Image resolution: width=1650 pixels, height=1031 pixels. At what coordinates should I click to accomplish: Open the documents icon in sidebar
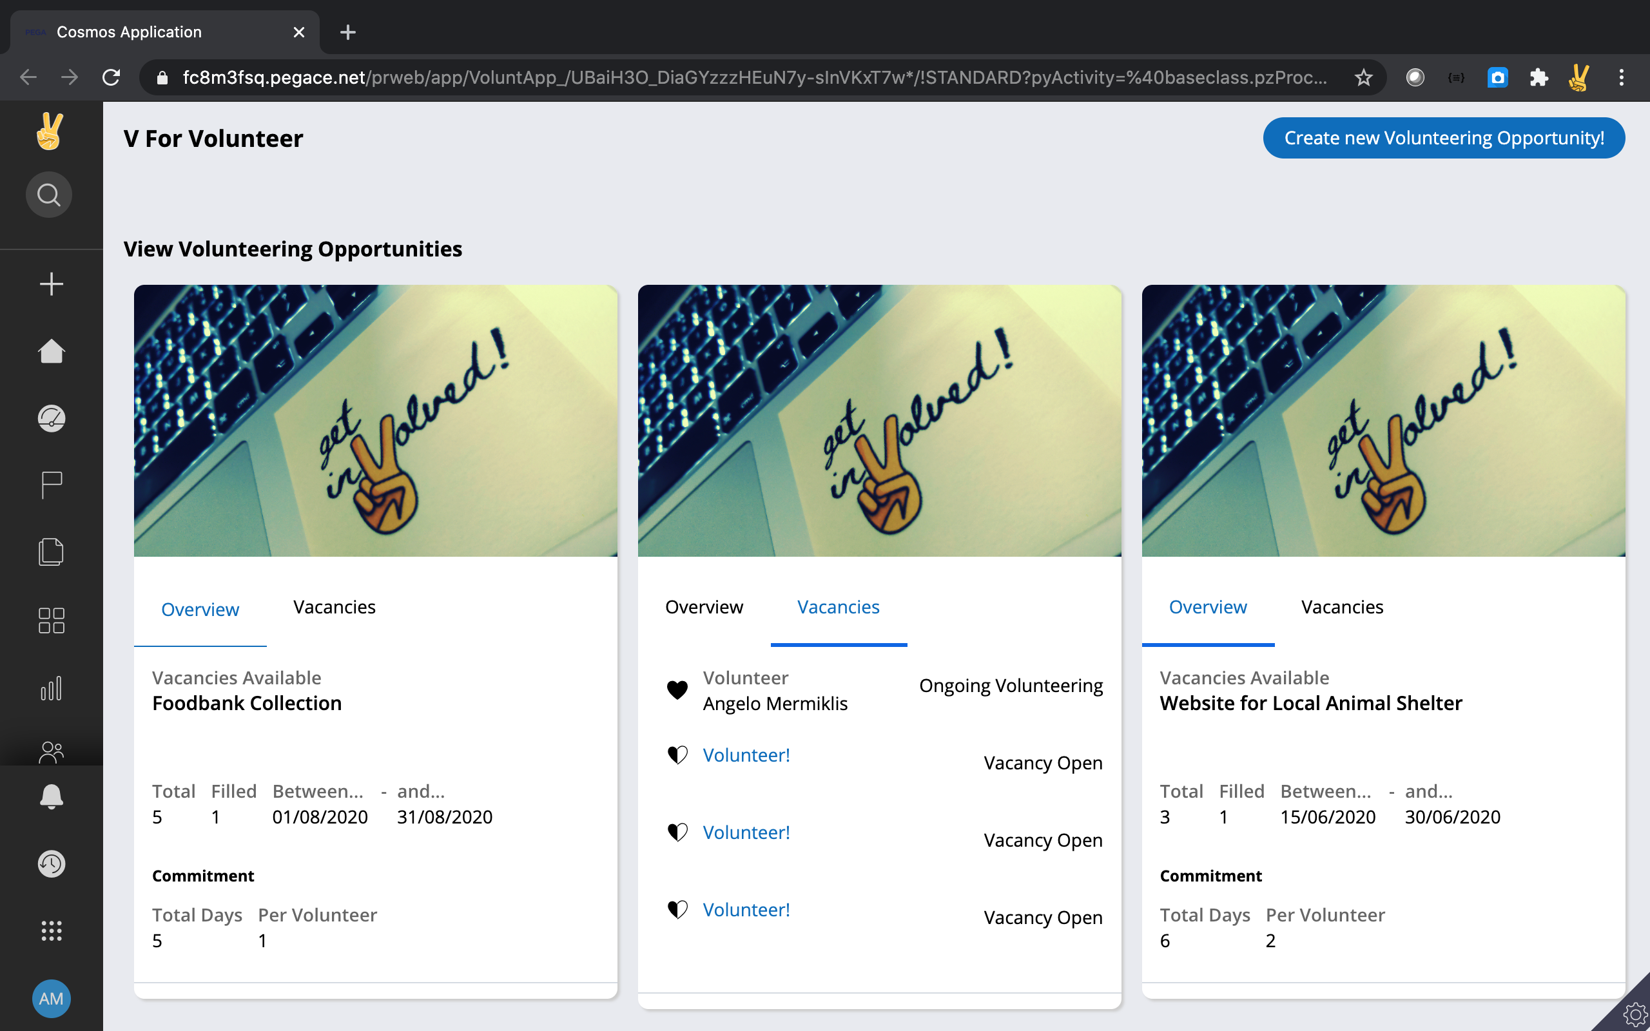tap(51, 552)
